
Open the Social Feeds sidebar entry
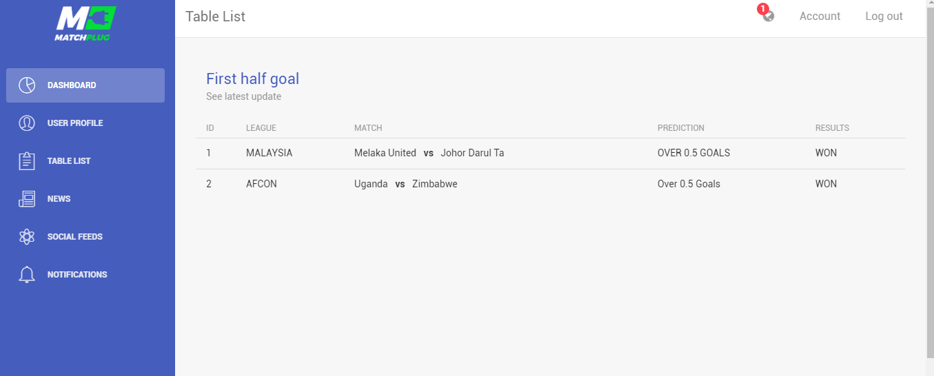(x=85, y=237)
